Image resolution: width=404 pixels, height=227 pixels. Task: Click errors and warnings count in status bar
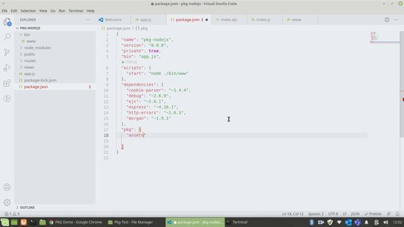coord(12,214)
